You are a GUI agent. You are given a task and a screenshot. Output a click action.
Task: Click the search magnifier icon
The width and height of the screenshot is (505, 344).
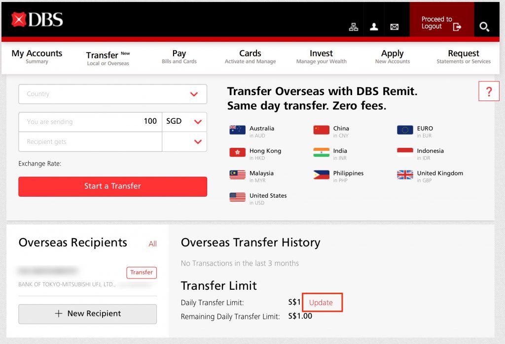[x=484, y=27]
